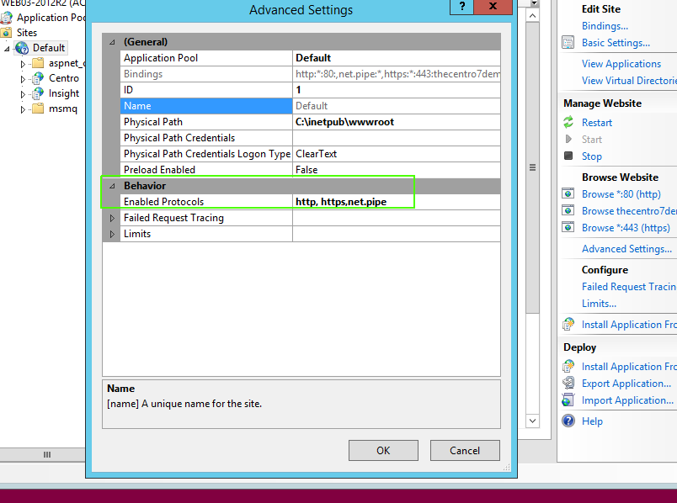Click the Help question mark icon

click(x=569, y=421)
